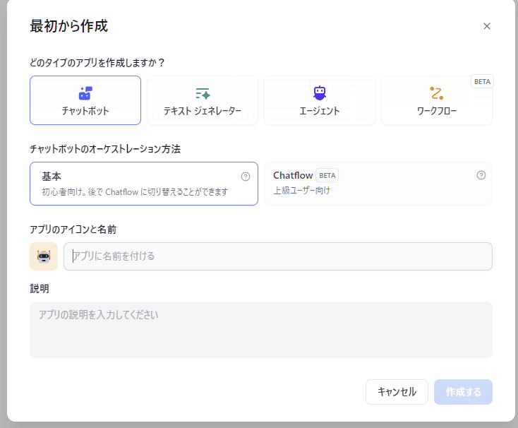Viewport: 518px width, 428px height.
Task: Click the purple agent robot icon
Action: coord(320,93)
